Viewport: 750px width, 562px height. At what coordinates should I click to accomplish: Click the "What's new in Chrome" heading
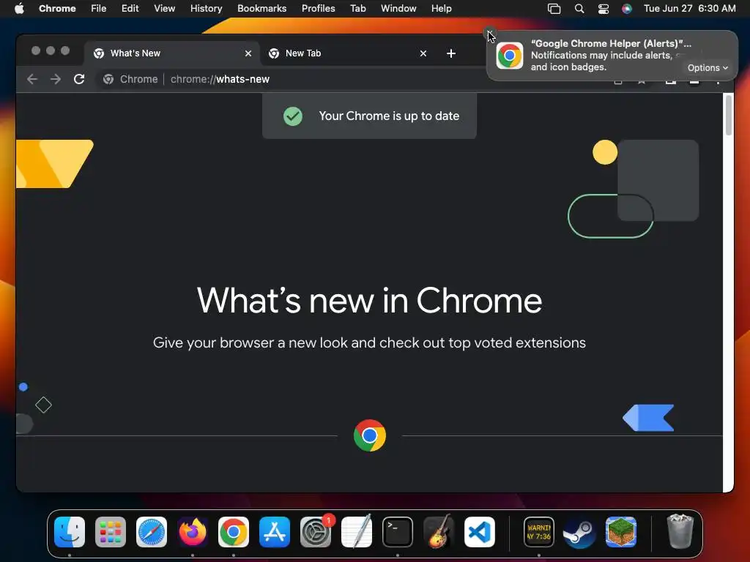(369, 301)
